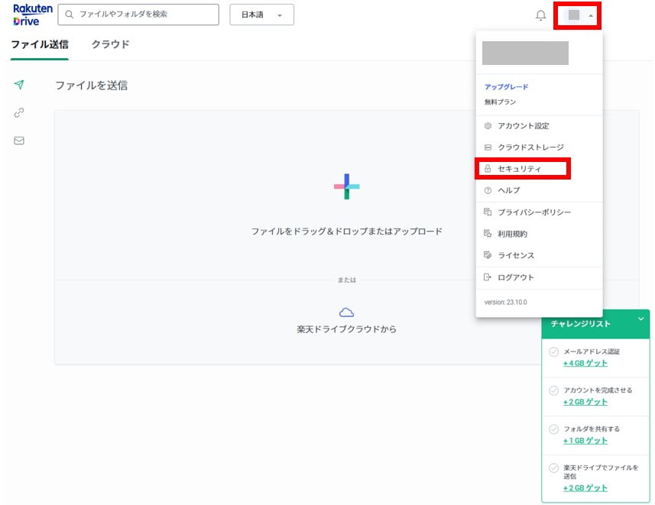Open the envelope mail icon in sidebar

pos(19,141)
